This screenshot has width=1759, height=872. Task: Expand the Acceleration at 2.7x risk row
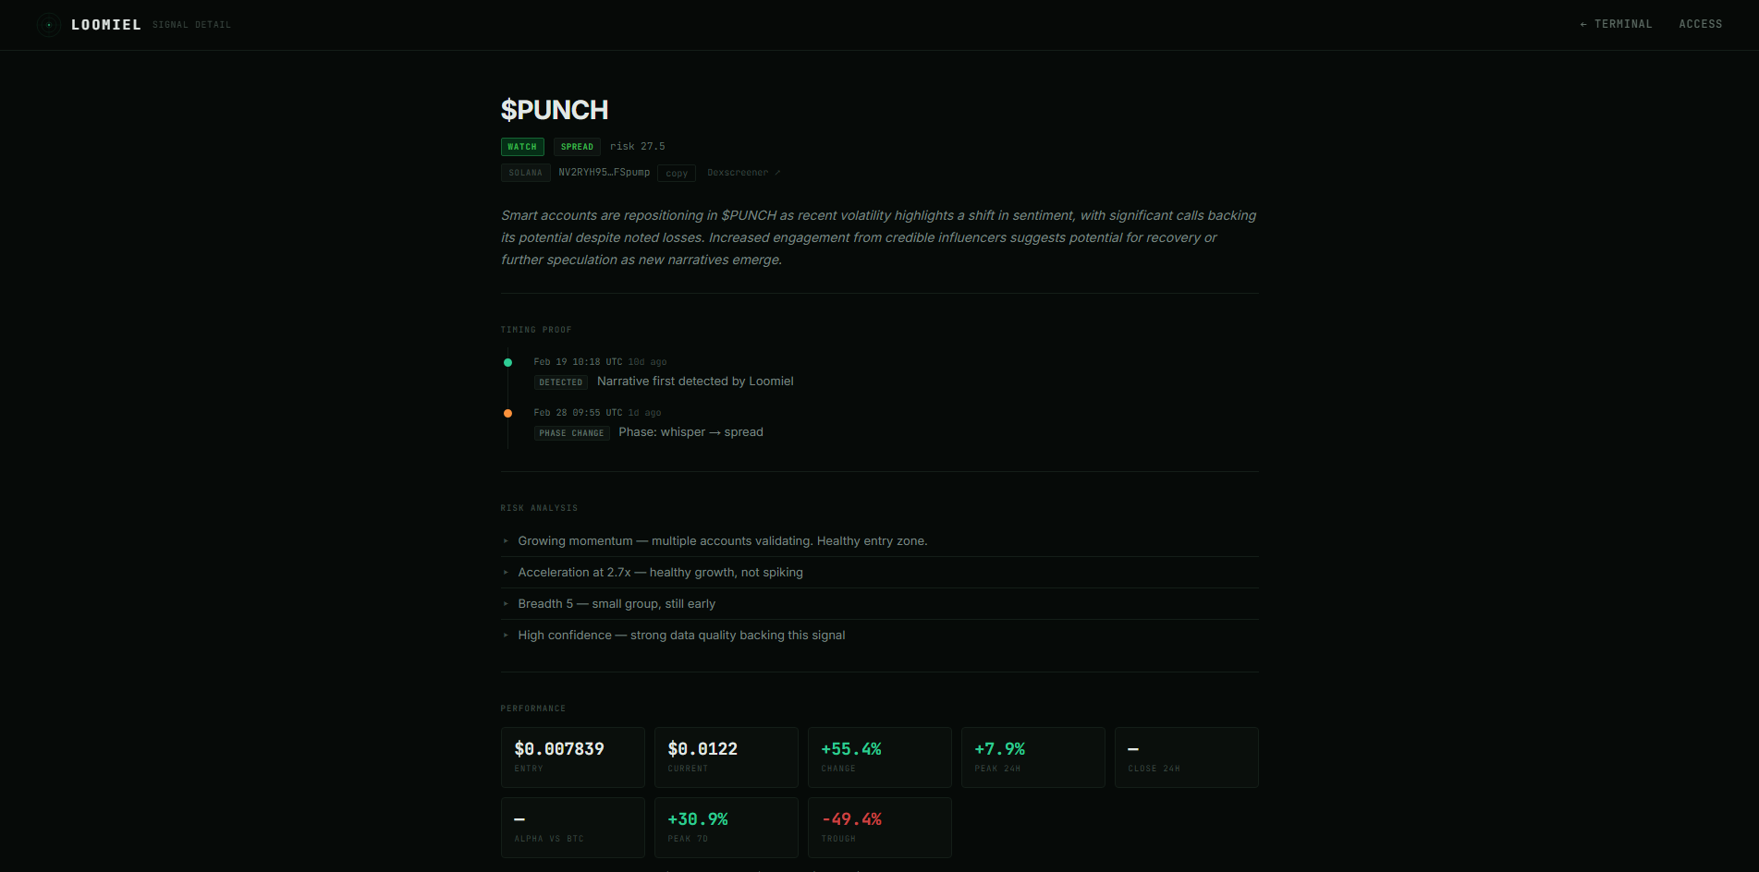(x=660, y=572)
